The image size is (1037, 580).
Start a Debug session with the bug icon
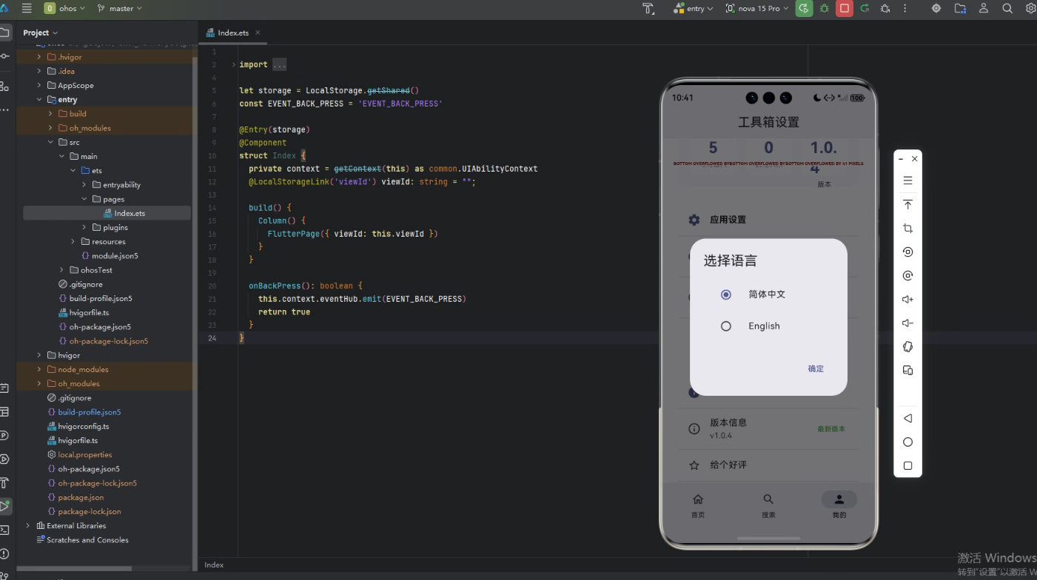(825, 8)
